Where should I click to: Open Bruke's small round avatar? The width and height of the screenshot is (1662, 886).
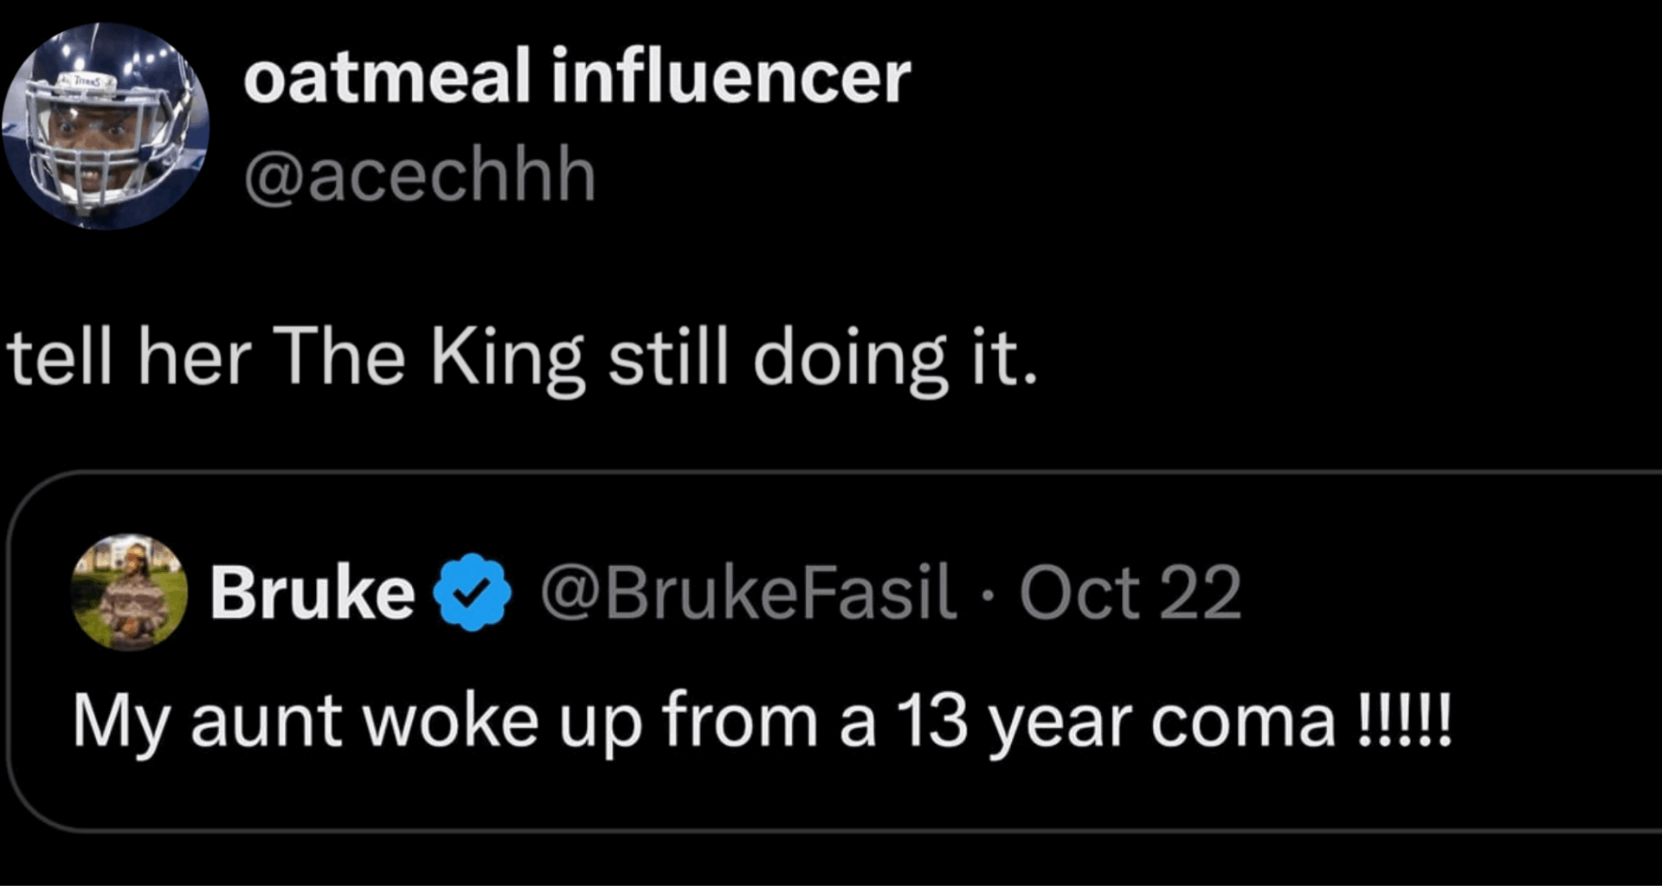[130, 593]
